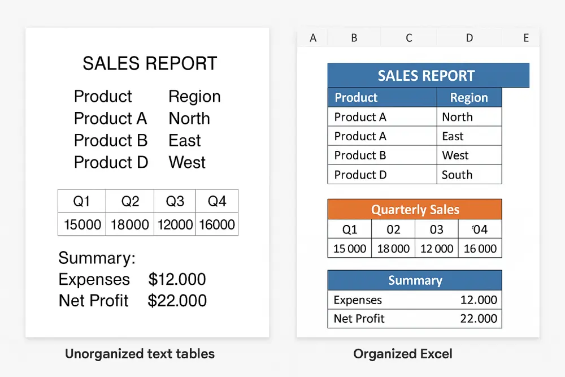Click the orange Quarterly Sales header
This screenshot has height=377, width=565.
(x=415, y=209)
